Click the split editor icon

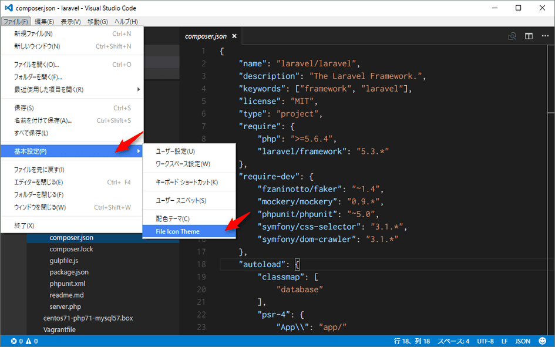529,36
